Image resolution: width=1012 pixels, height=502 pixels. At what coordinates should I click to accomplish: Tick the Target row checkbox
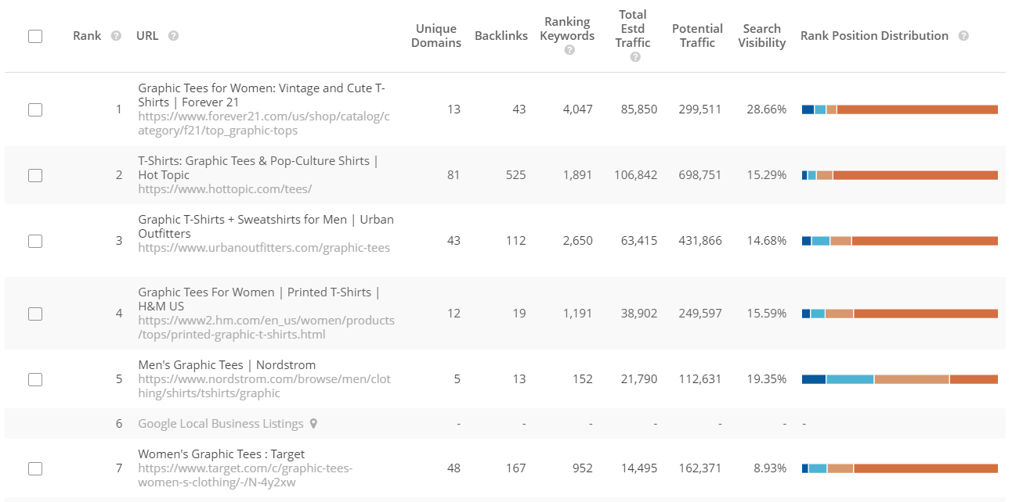coord(35,468)
